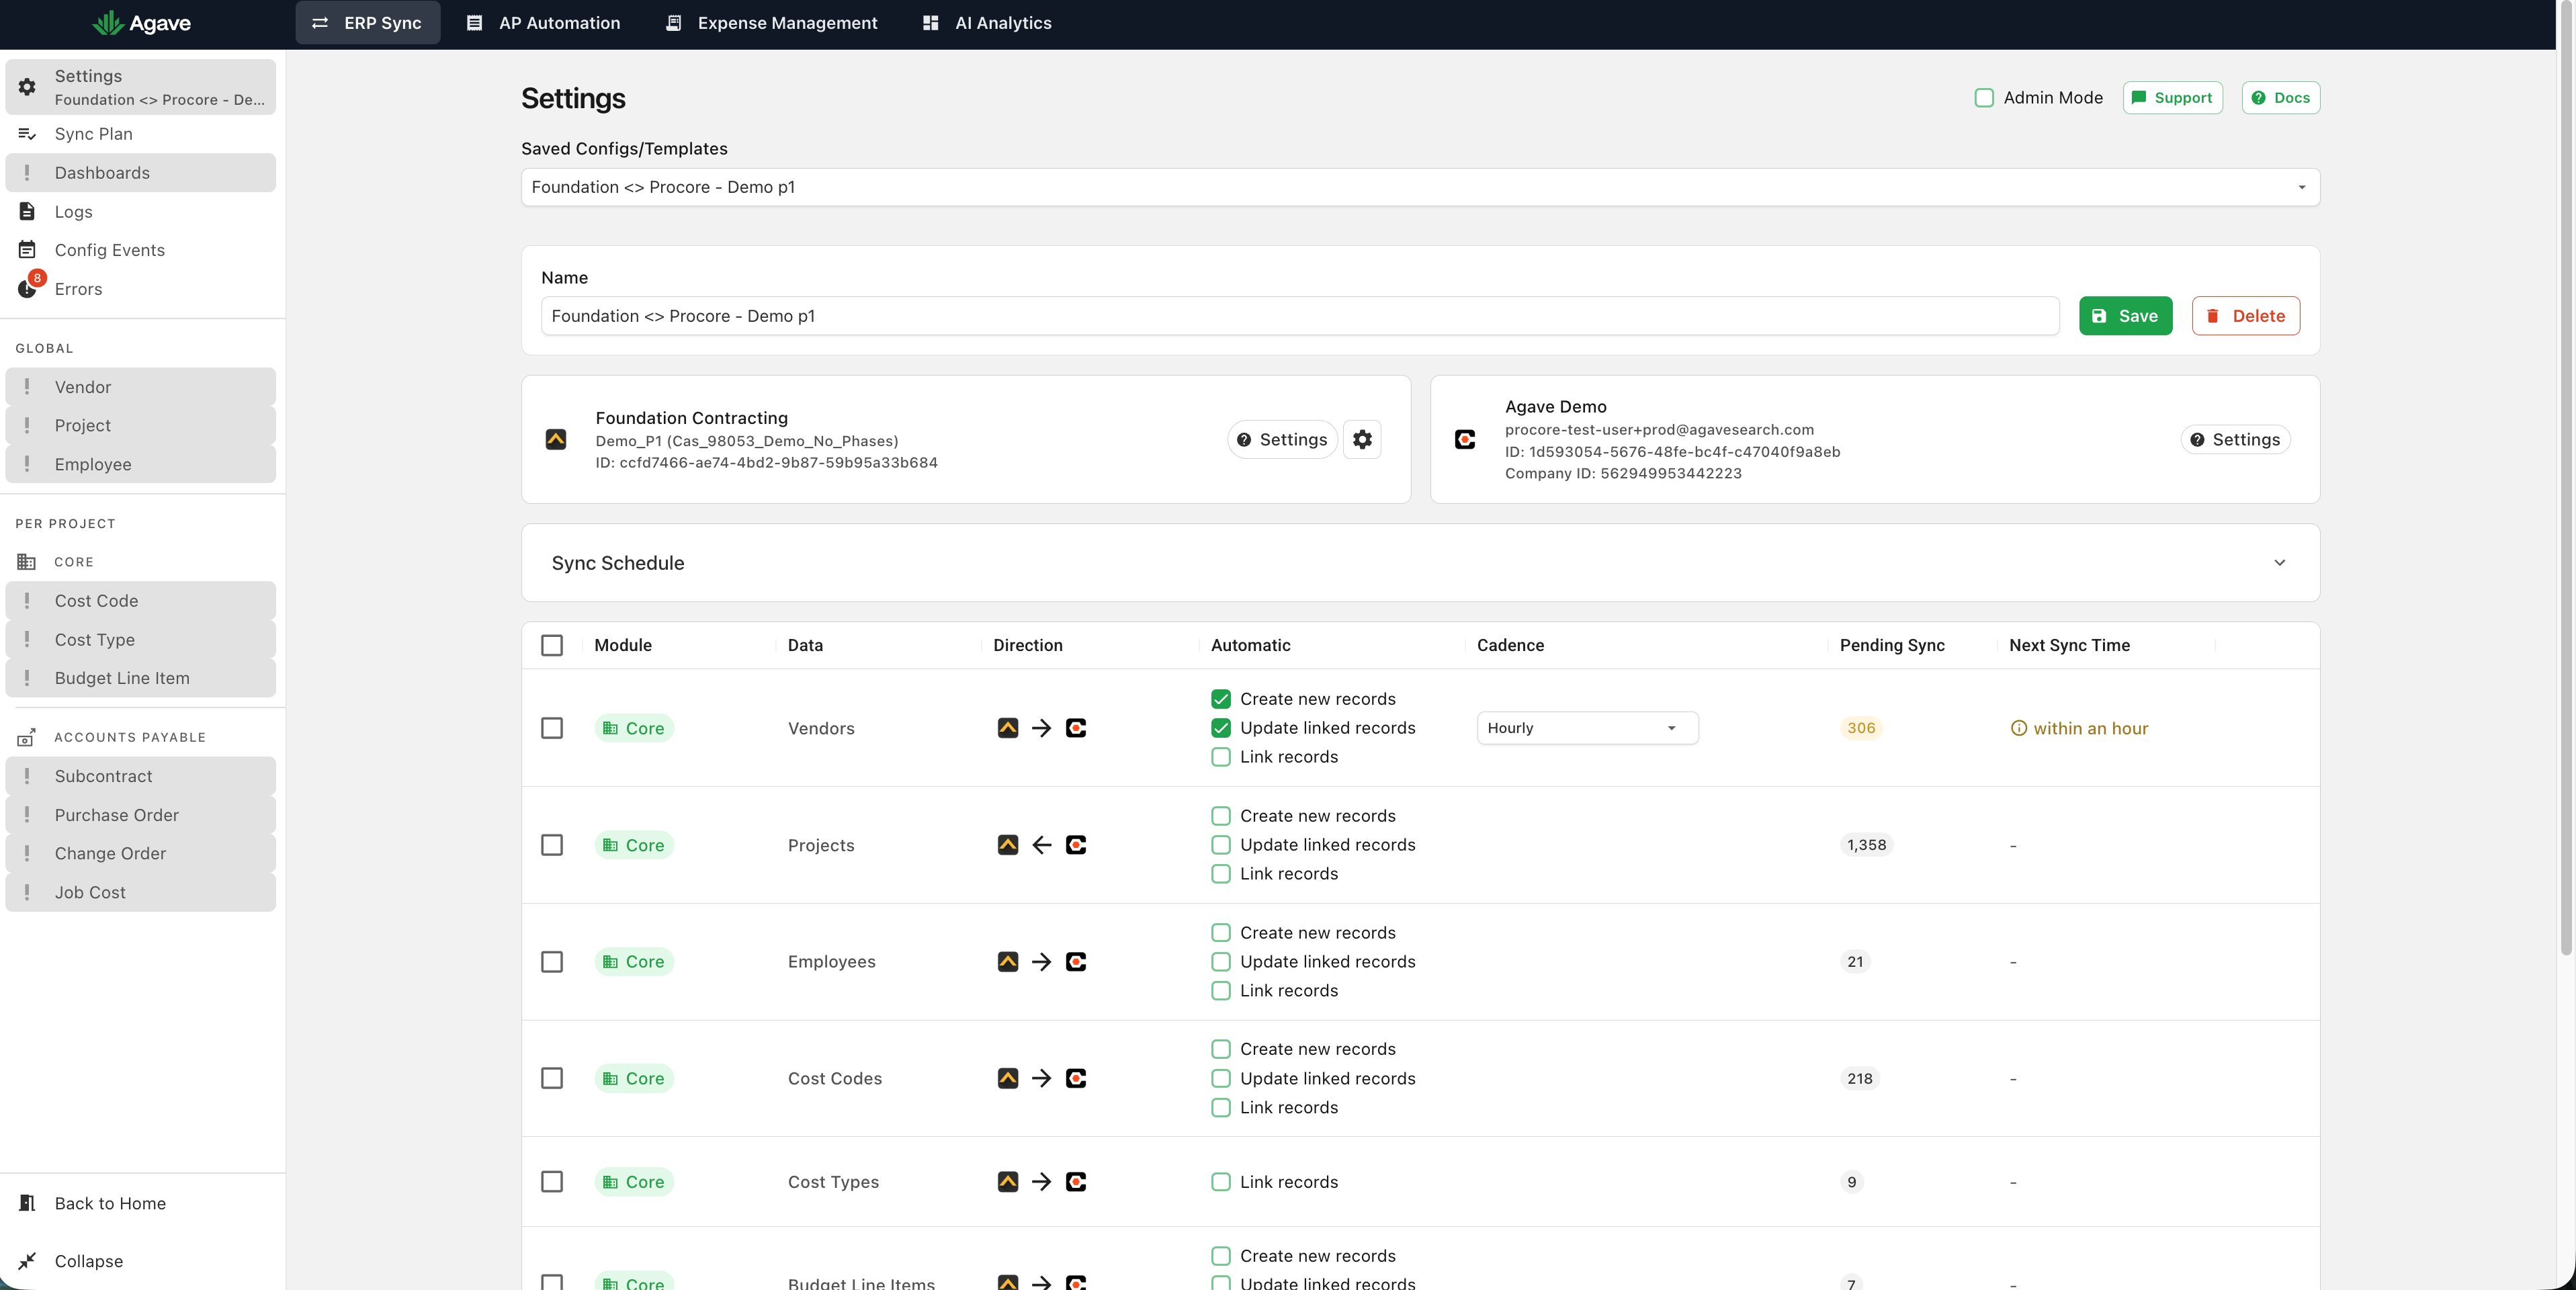
Task: Click the Vendors row direction arrow
Action: [x=1041, y=728]
